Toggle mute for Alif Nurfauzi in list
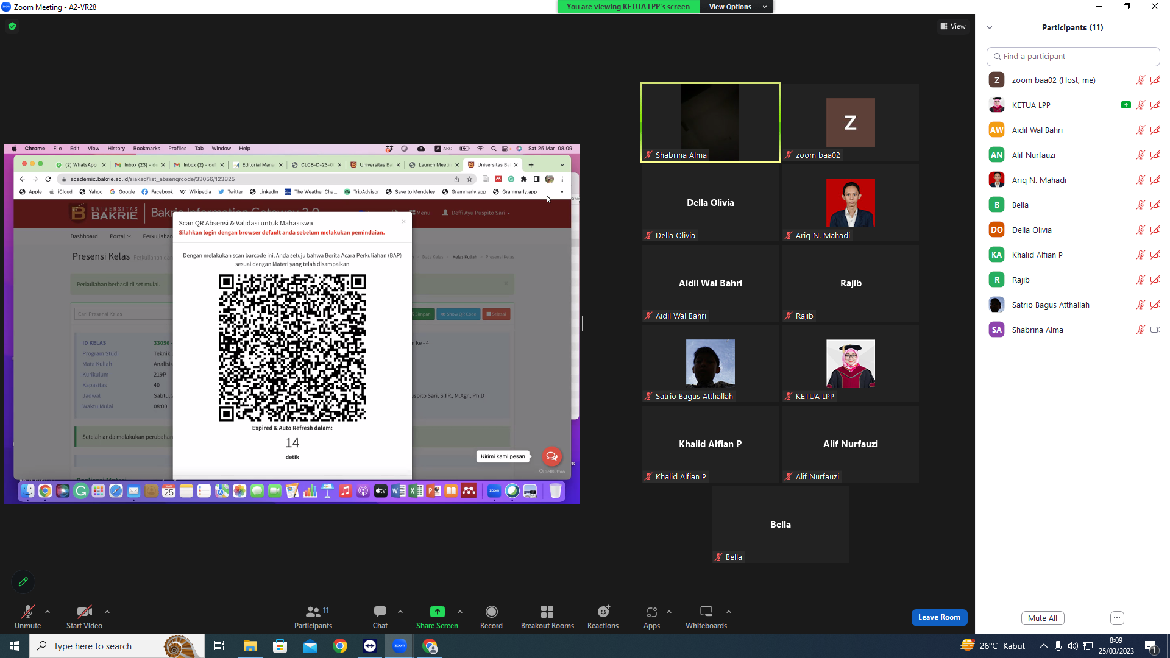Image resolution: width=1170 pixels, height=658 pixels. (1140, 155)
